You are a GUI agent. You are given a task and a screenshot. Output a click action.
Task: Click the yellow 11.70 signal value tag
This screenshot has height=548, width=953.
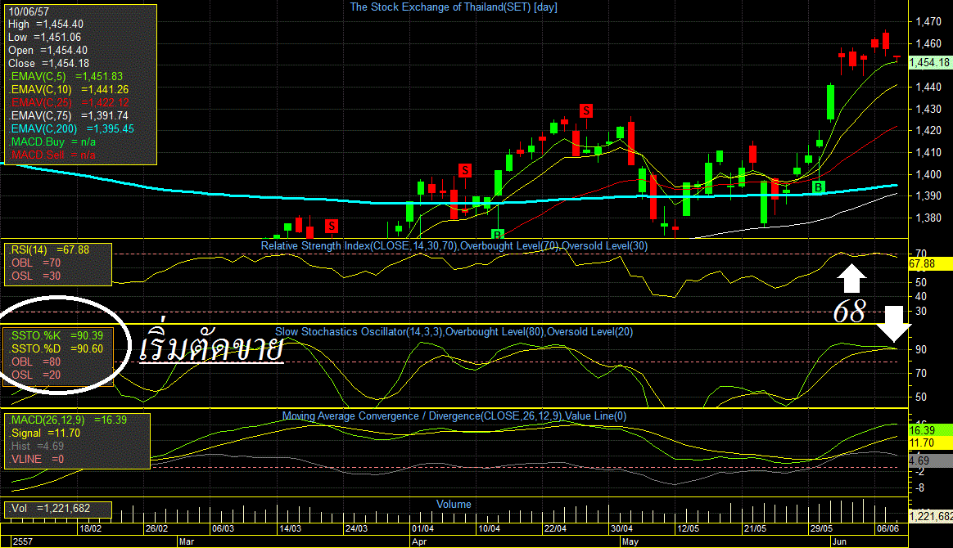(x=930, y=443)
